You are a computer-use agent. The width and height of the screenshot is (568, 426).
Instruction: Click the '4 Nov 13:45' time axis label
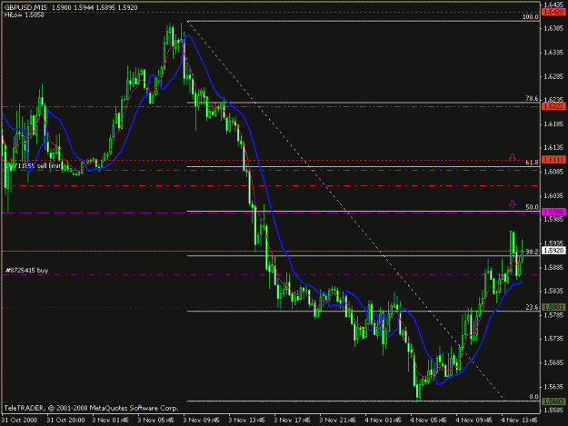[520, 420]
